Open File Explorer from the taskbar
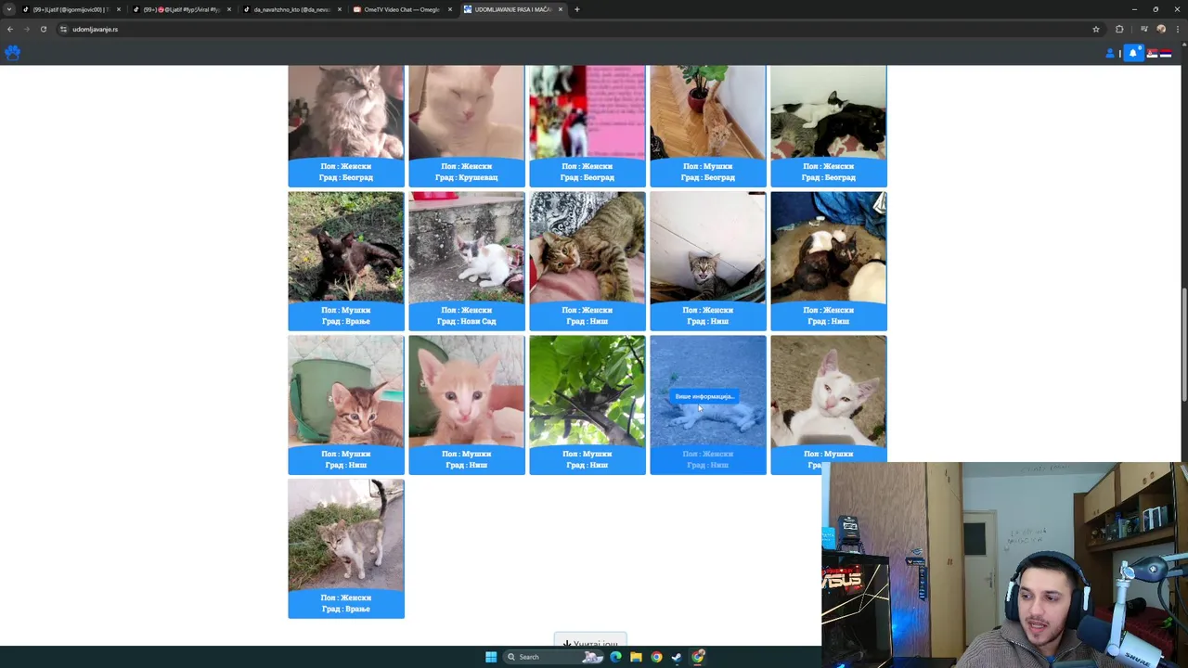The image size is (1188, 668). click(x=636, y=657)
